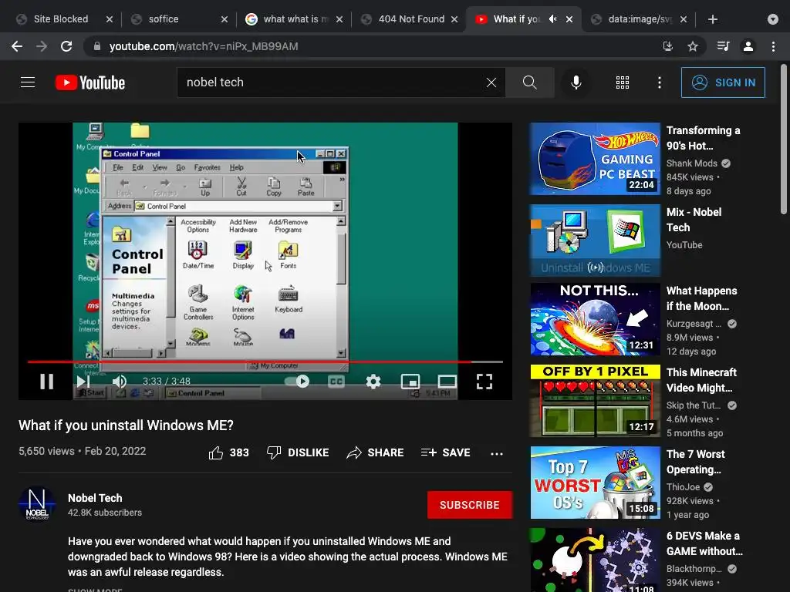This screenshot has height=592, width=790.
Task: Toggle theater mode view
Action: [447, 382]
